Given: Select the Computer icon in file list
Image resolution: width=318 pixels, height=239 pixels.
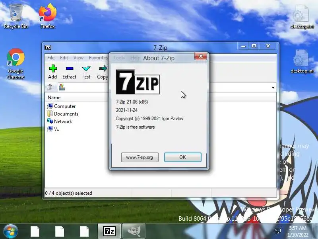Looking at the screenshot, I should pyautogui.click(x=50, y=106).
